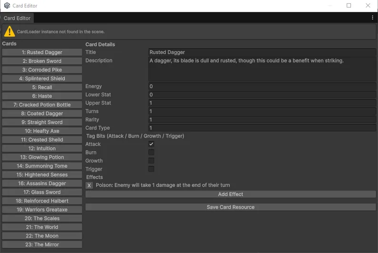The height and width of the screenshot is (253, 378).
Task: Select card 19: Warriors Greataxe
Action: 42,210
